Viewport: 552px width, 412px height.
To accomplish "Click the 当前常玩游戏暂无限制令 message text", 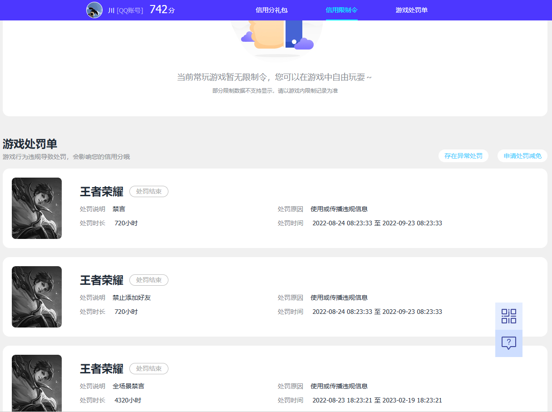I will click(274, 77).
